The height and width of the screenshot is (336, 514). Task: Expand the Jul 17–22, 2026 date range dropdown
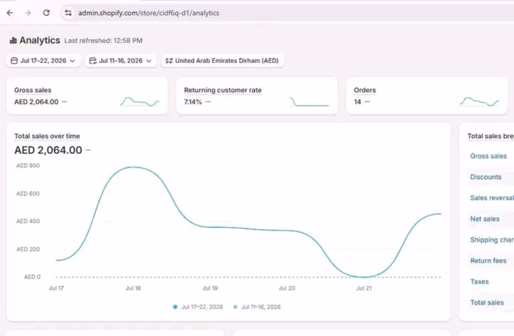(43, 61)
